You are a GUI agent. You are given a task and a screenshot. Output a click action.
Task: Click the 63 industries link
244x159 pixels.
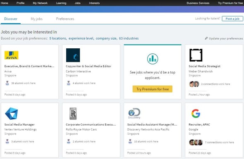click(x=129, y=38)
